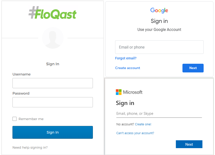Screen dimensions: 215x155
Task: Focus the Google Email or phone field
Action: 159,47
